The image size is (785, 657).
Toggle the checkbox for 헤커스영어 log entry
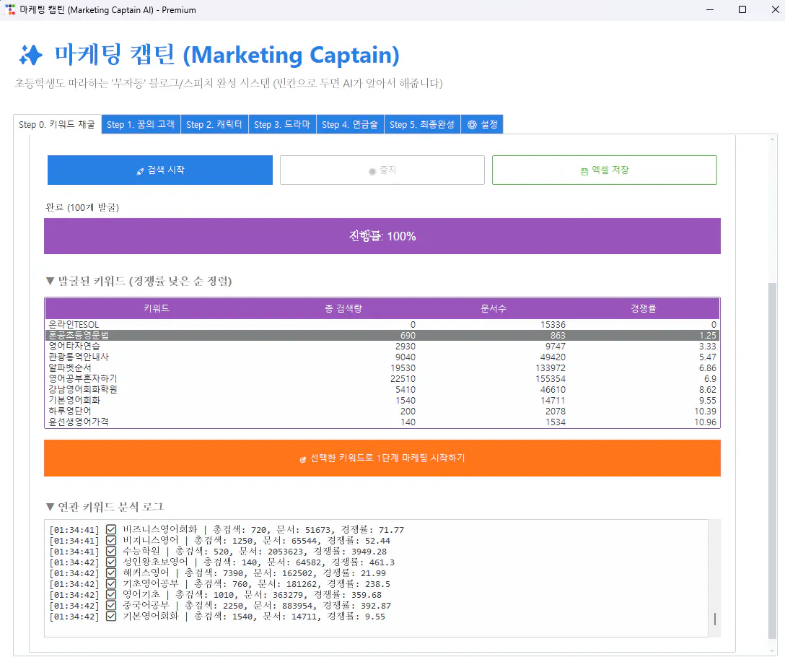pyautogui.click(x=111, y=573)
